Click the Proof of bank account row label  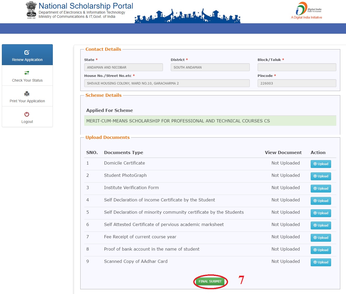[x=152, y=249]
